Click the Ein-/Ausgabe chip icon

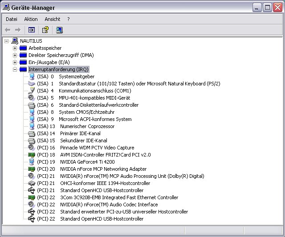(x=23, y=62)
